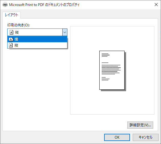Click the landscape page icon beside 横
The width and height of the screenshot is (161, 144).
[x=11, y=39]
